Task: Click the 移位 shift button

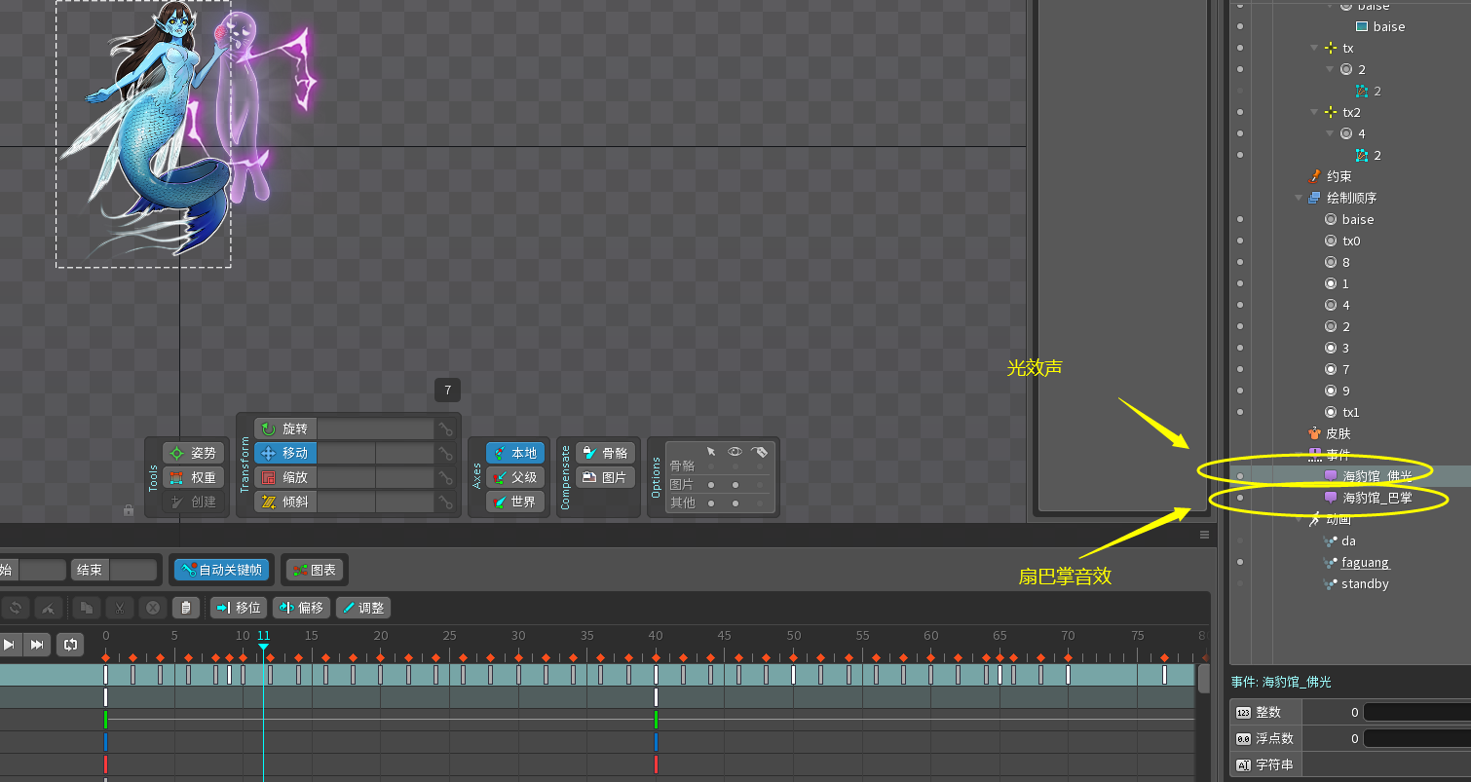Action: (238, 608)
